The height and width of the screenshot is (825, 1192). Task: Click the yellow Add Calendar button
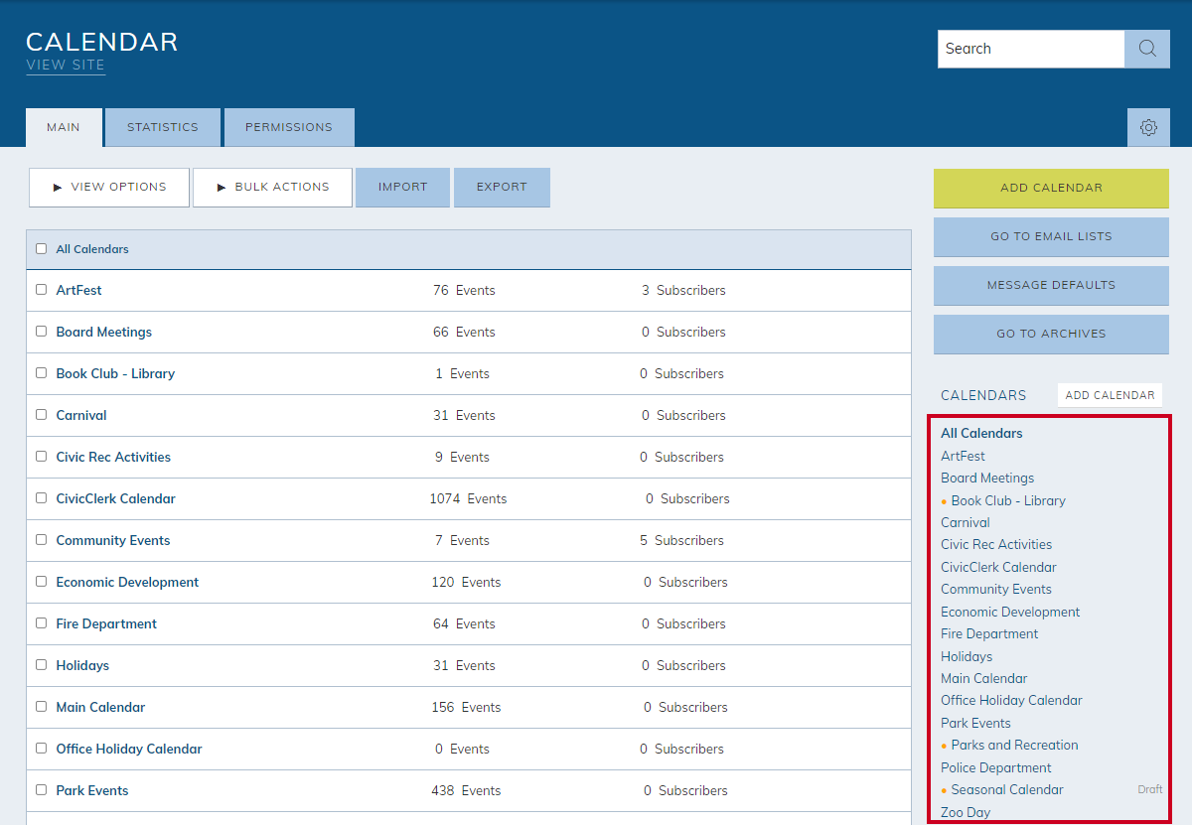(x=1051, y=189)
